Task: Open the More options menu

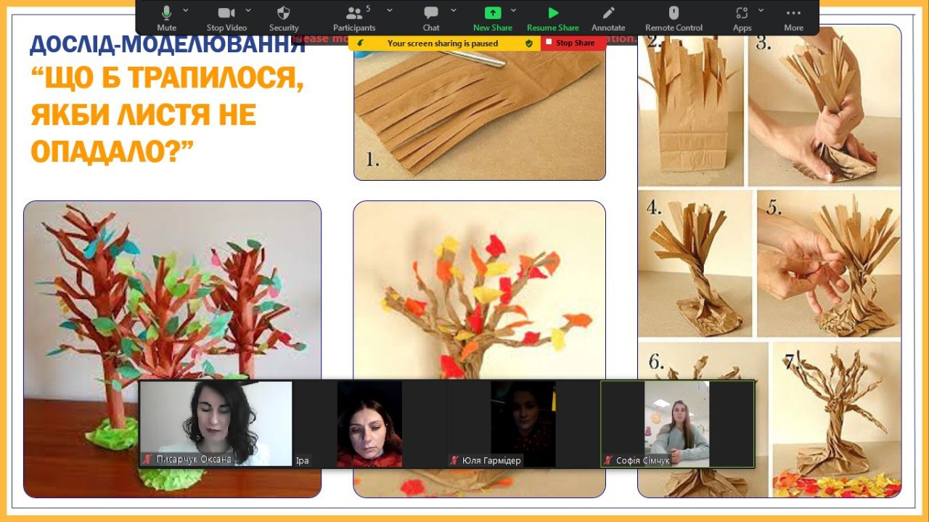Action: (x=793, y=17)
